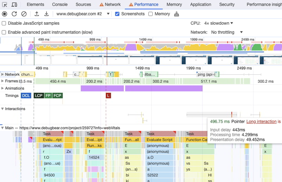Click the reload and record icon

point(14,14)
